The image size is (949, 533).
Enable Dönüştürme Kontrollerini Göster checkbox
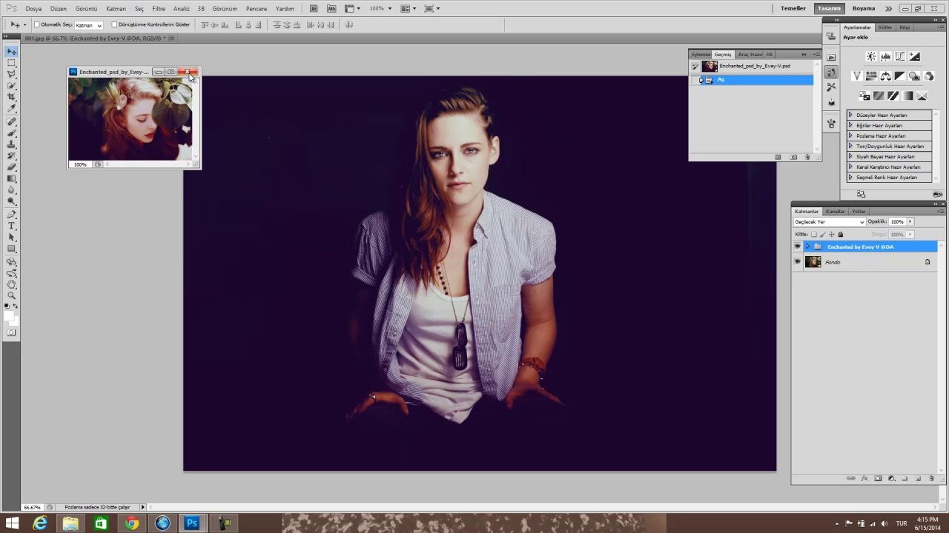click(114, 24)
